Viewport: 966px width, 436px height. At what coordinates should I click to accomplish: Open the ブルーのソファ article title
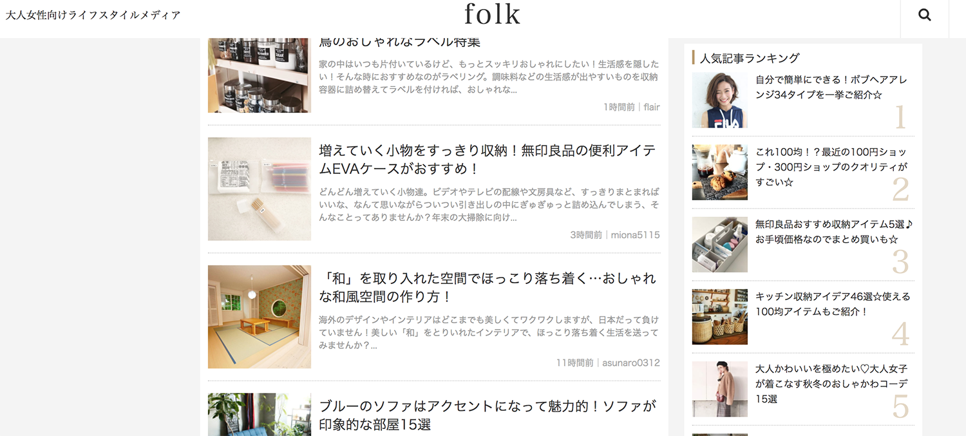[x=488, y=415]
